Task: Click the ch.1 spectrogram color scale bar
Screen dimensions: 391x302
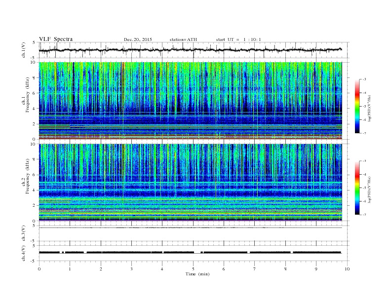Action: pyautogui.click(x=357, y=106)
